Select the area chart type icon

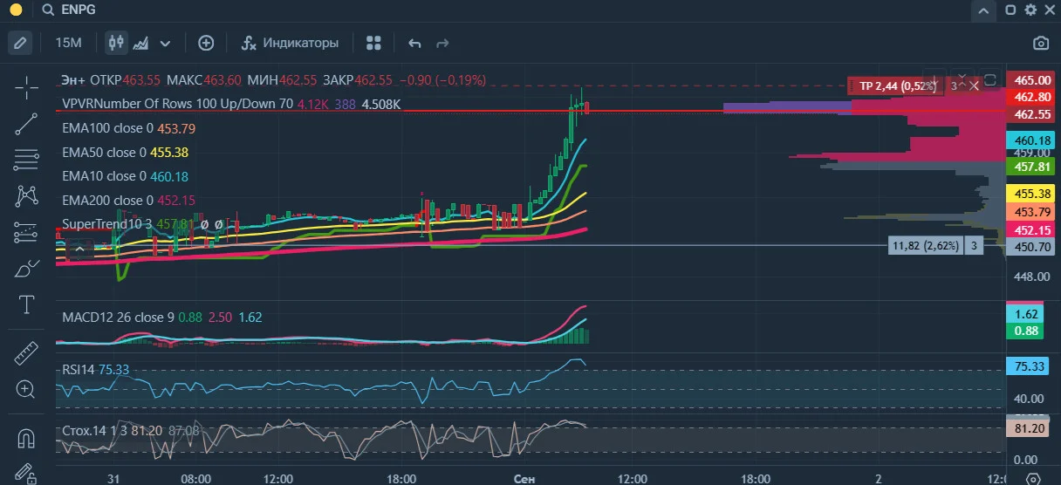pyautogui.click(x=140, y=43)
